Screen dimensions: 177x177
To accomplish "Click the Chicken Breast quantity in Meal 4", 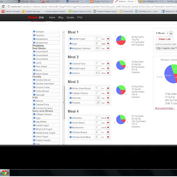I will click(x=98, y=132).
